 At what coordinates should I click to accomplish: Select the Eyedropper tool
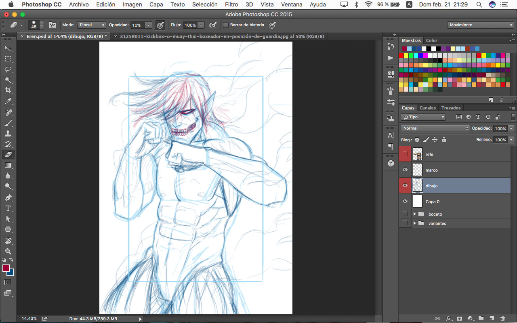pyautogui.click(x=8, y=101)
